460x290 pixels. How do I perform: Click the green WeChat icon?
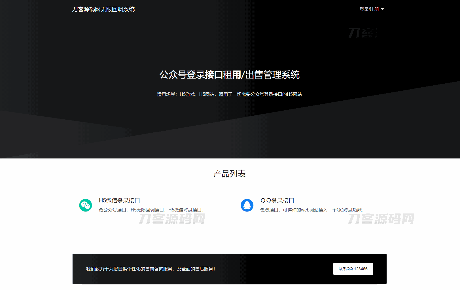tap(85, 205)
